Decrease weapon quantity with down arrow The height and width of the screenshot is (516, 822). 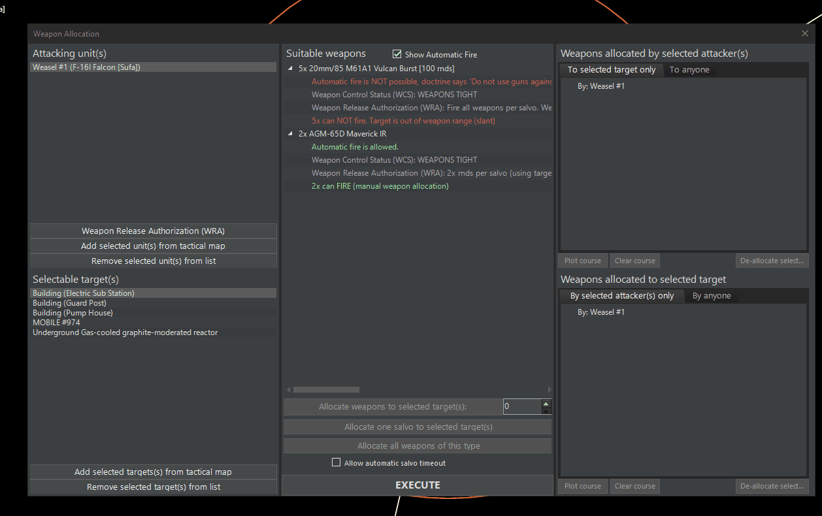546,411
